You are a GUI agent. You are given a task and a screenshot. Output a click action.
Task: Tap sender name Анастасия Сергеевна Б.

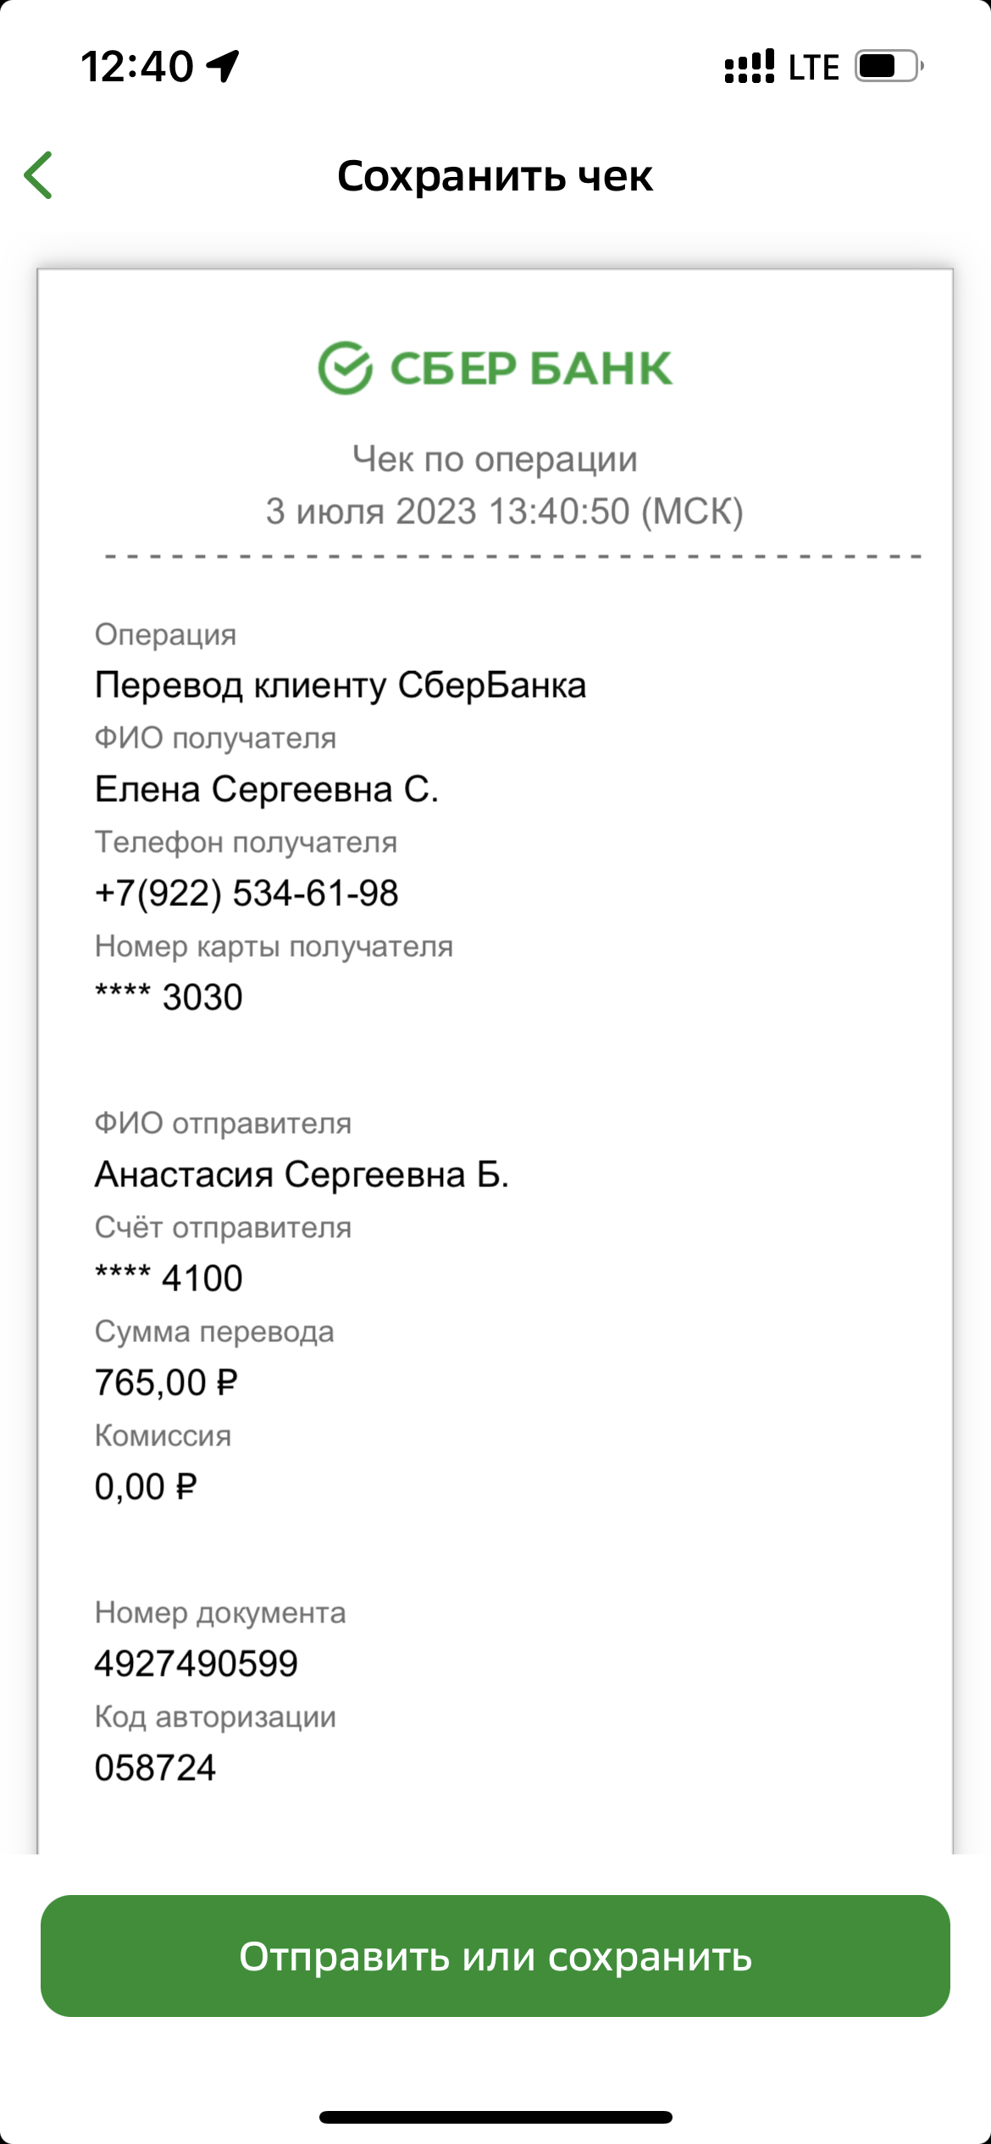tap(302, 1174)
